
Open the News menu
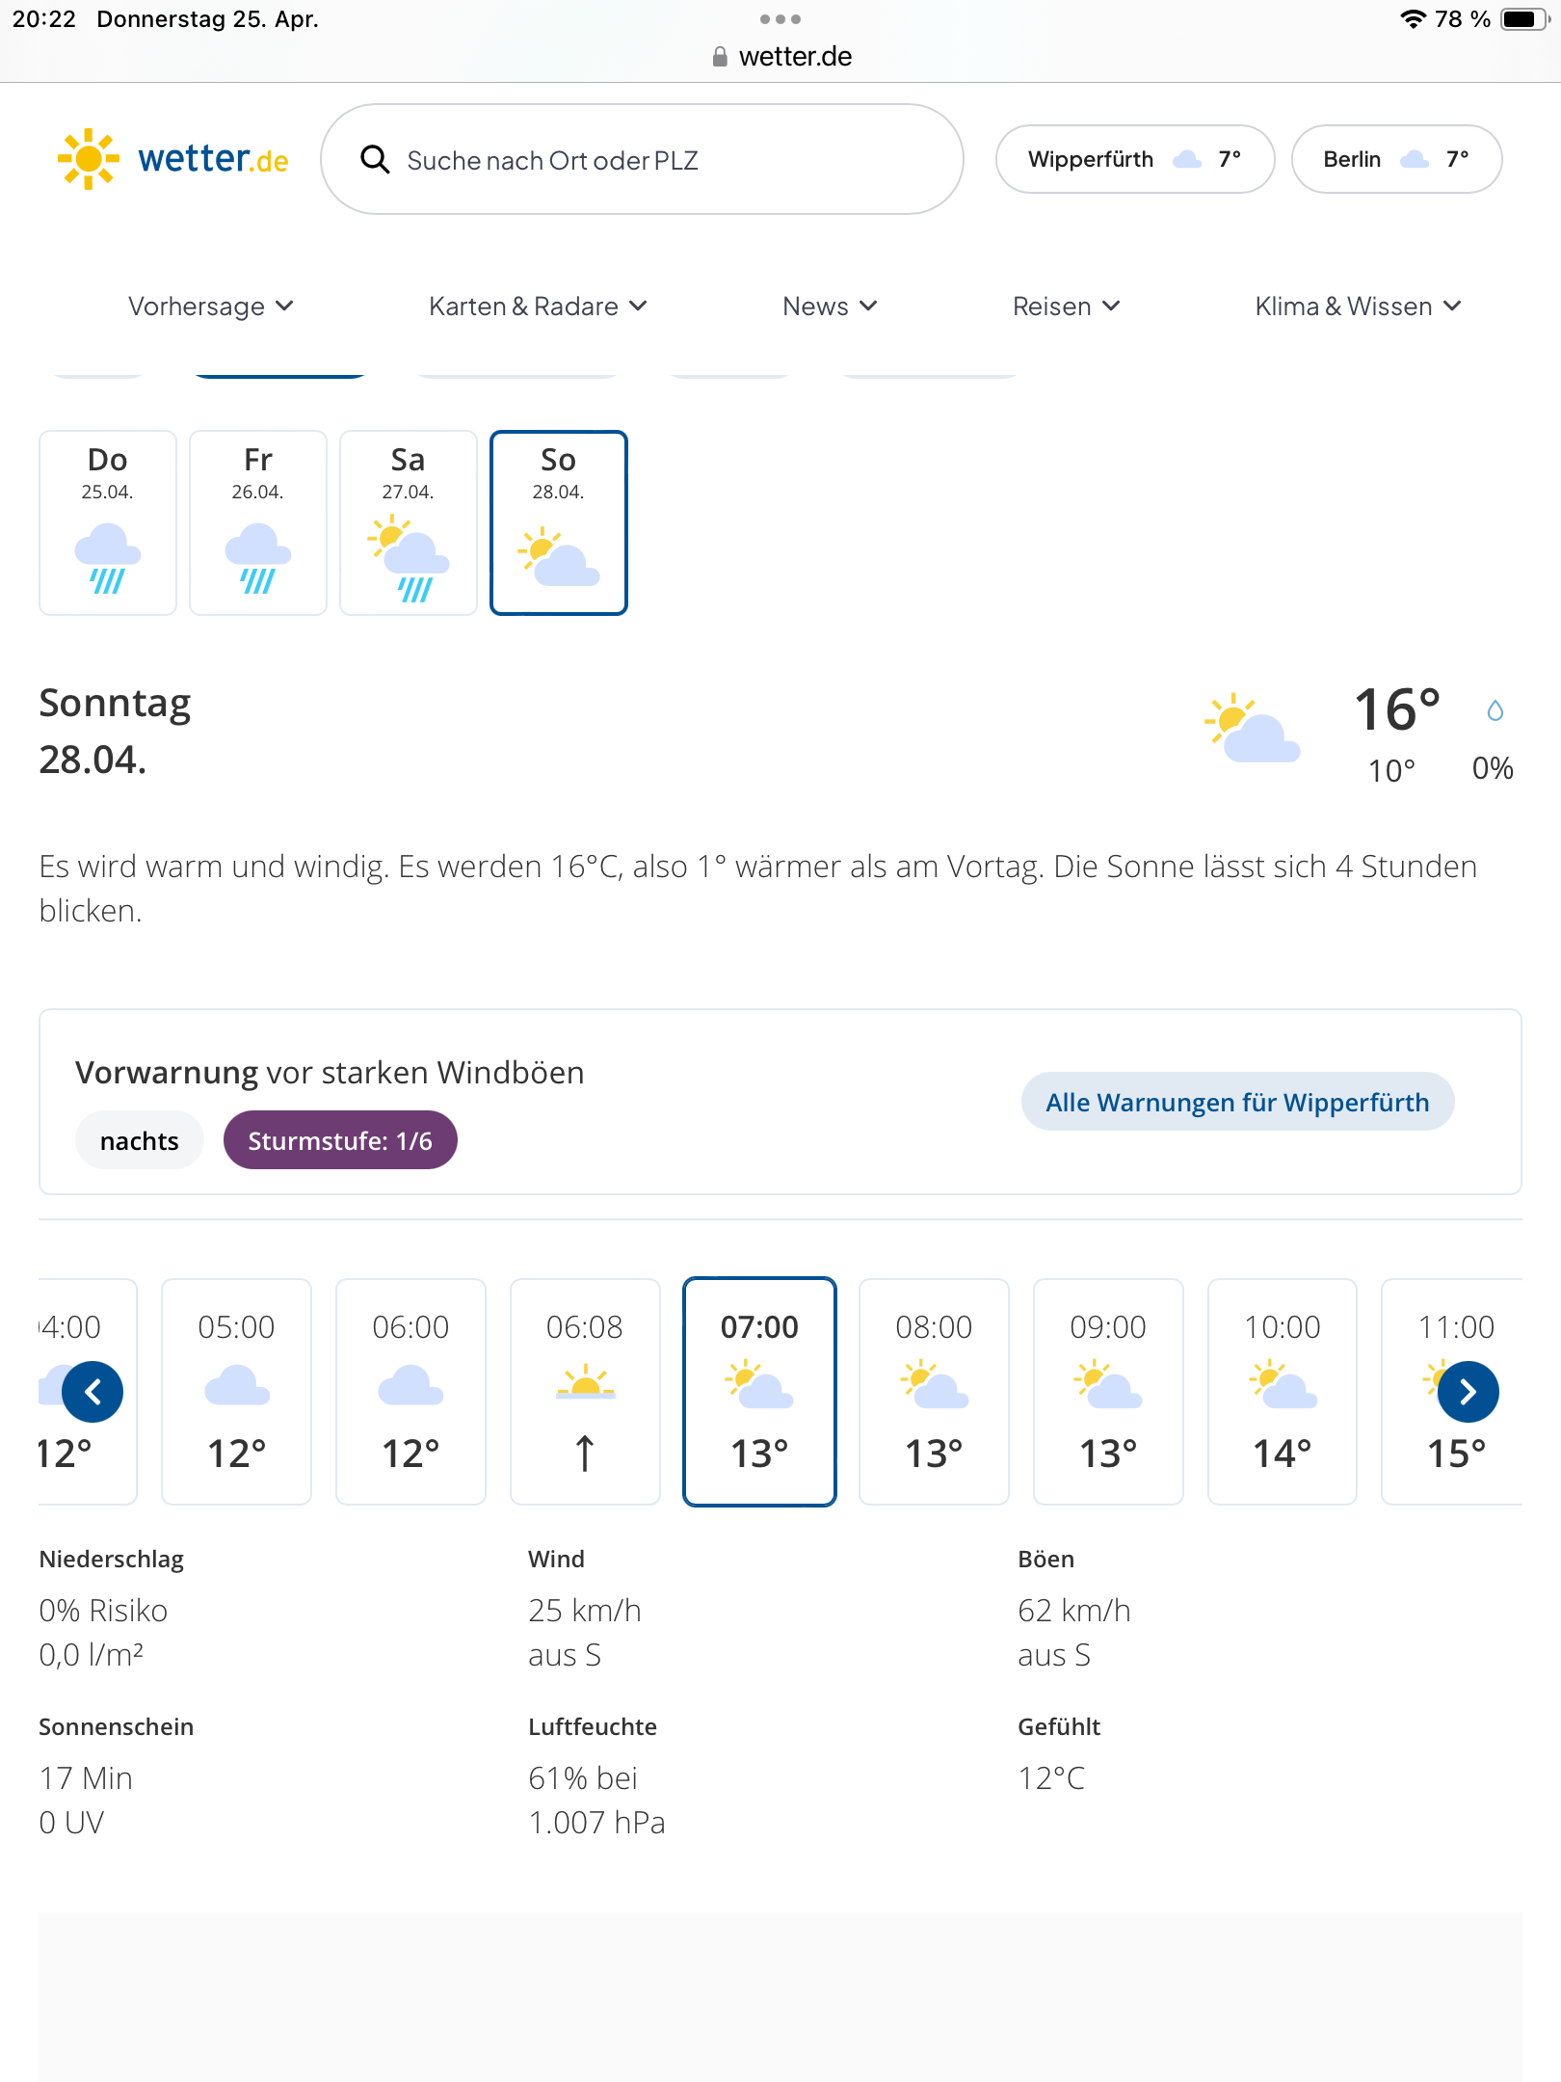click(x=829, y=307)
